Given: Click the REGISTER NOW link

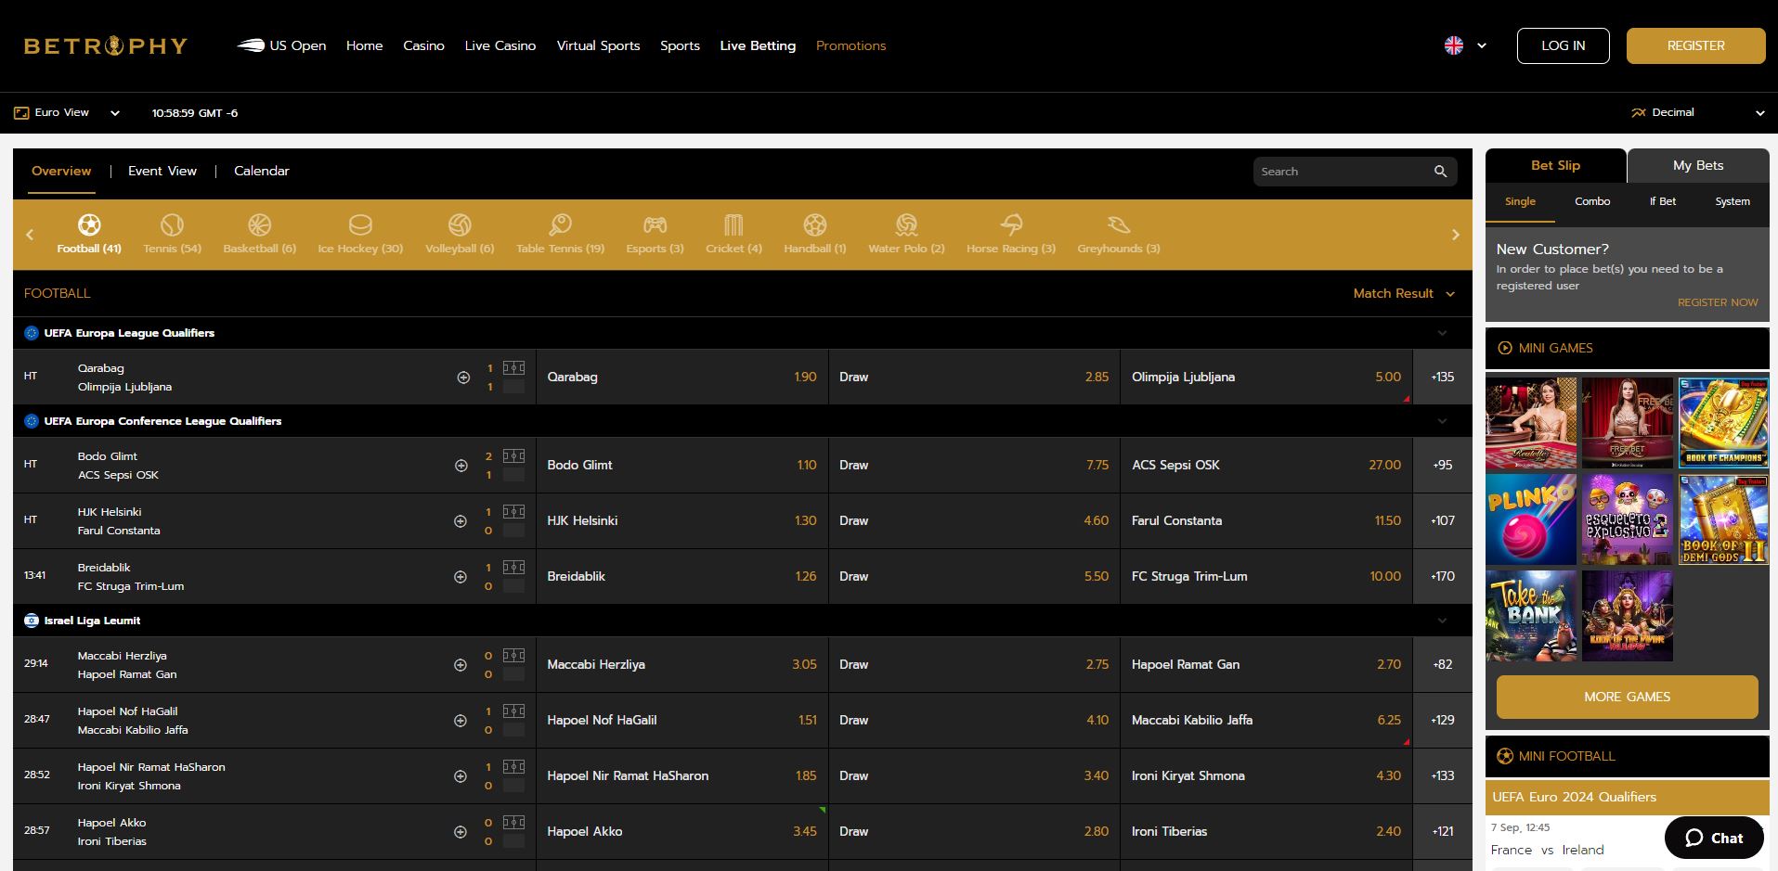Looking at the screenshot, I should (1718, 302).
